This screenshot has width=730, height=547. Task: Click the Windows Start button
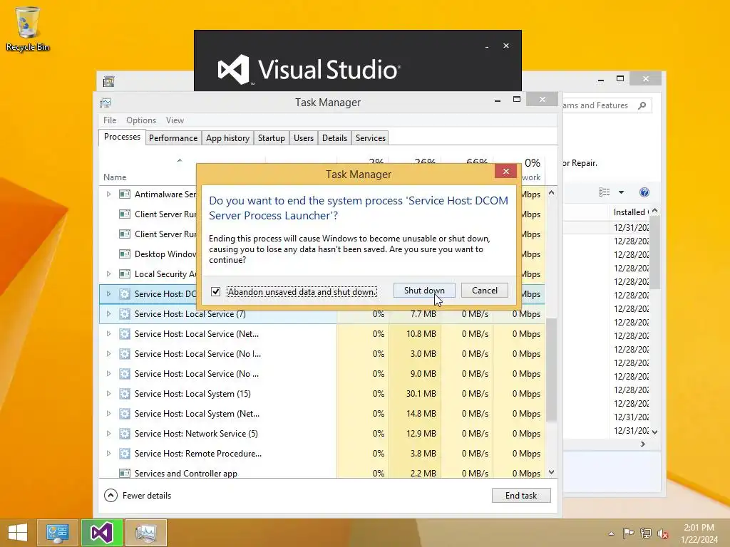coord(18,533)
